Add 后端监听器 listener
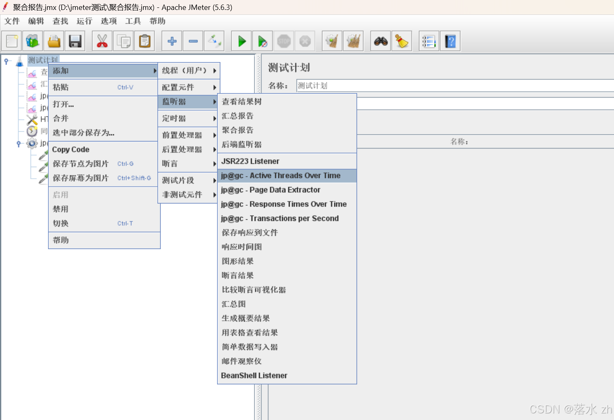 coord(287,144)
